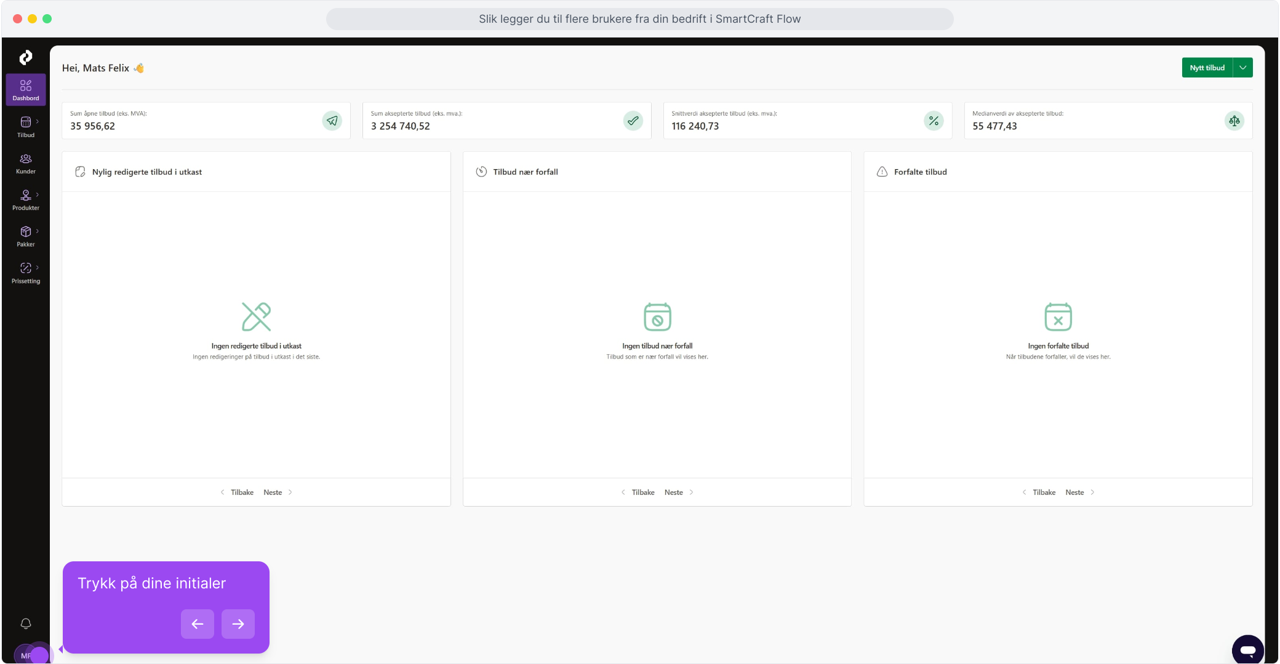Expand the Produkter submenu chevron
The height and width of the screenshot is (664, 1280).
38,194
